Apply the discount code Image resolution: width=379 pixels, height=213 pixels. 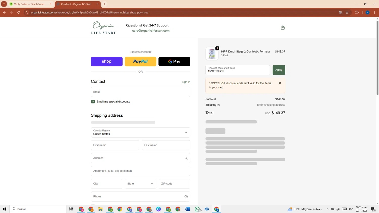[x=279, y=70]
